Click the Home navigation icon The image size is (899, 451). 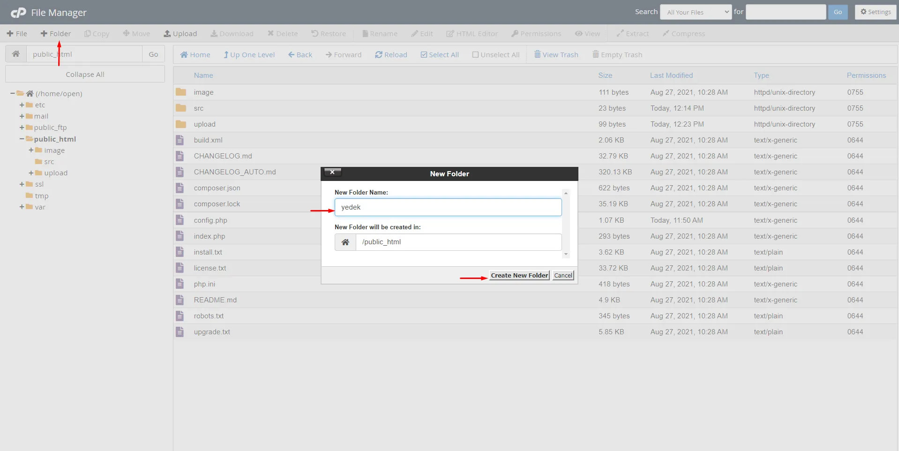tap(184, 55)
